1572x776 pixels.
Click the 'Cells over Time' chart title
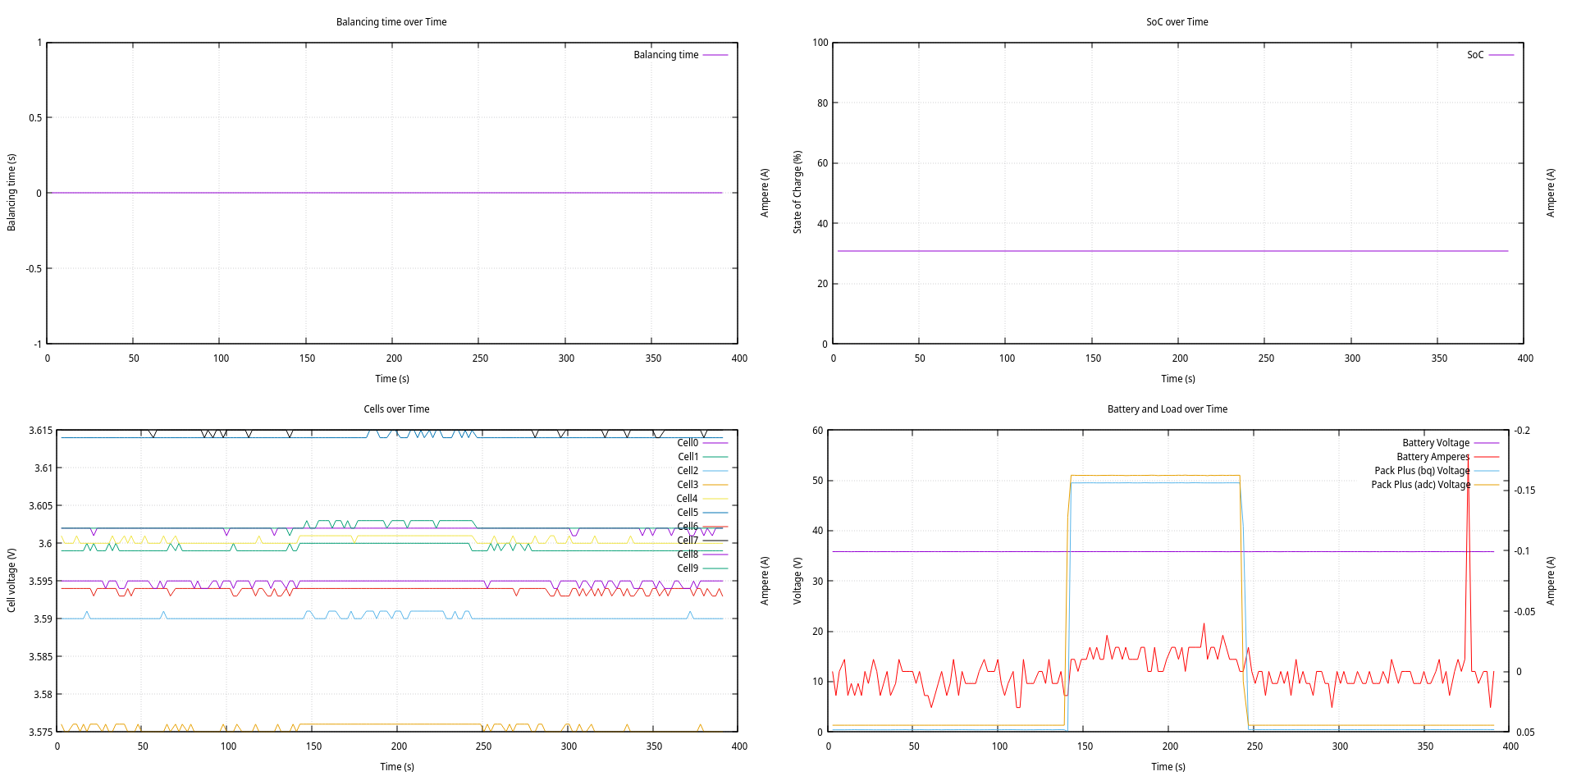[396, 409]
